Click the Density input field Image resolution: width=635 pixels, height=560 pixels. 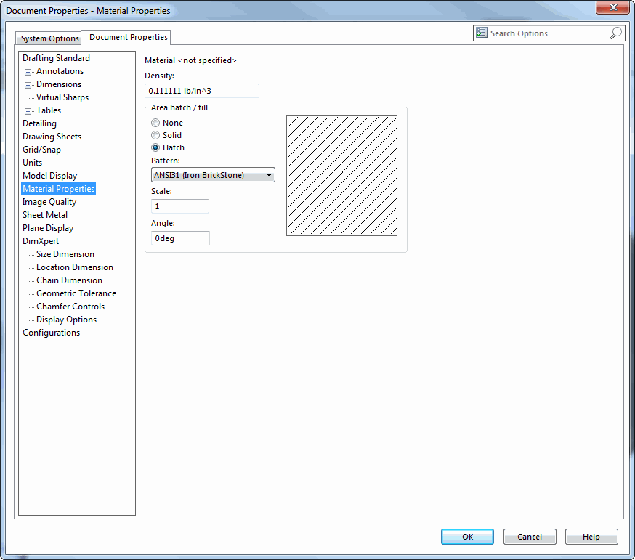tap(202, 91)
